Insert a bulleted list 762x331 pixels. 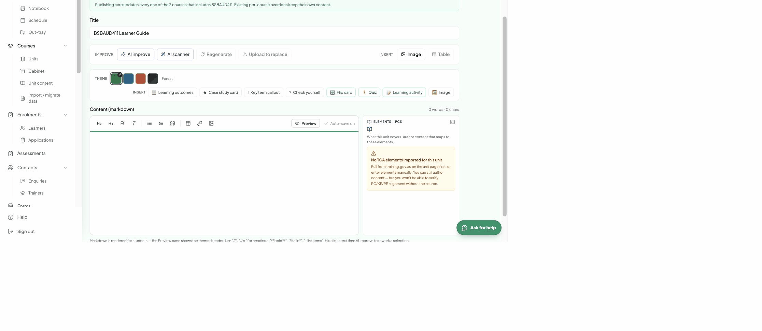150,124
